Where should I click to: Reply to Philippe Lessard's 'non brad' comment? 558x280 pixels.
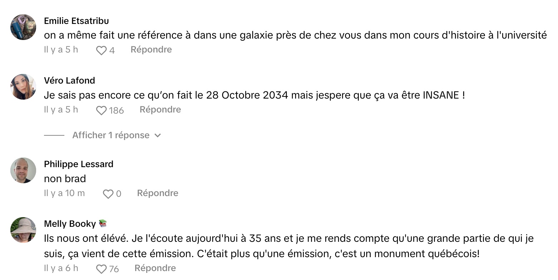tap(158, 193)
